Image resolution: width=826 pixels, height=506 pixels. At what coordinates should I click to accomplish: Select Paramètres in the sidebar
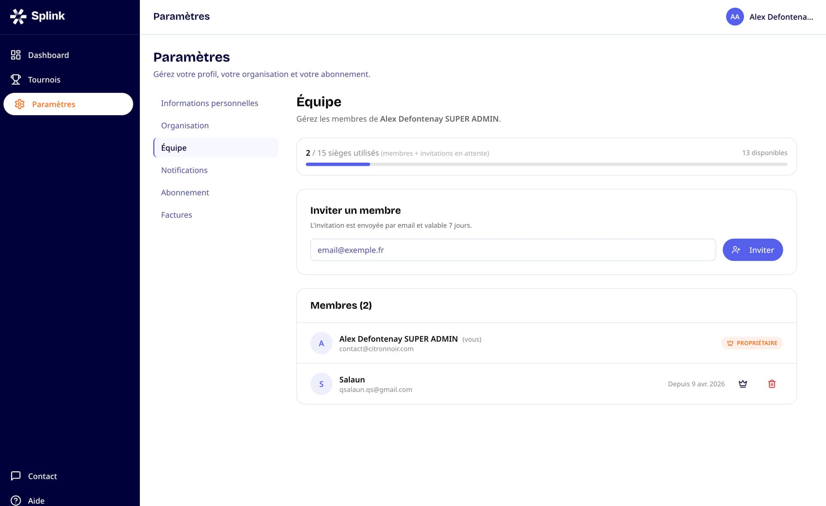(68, 104)
